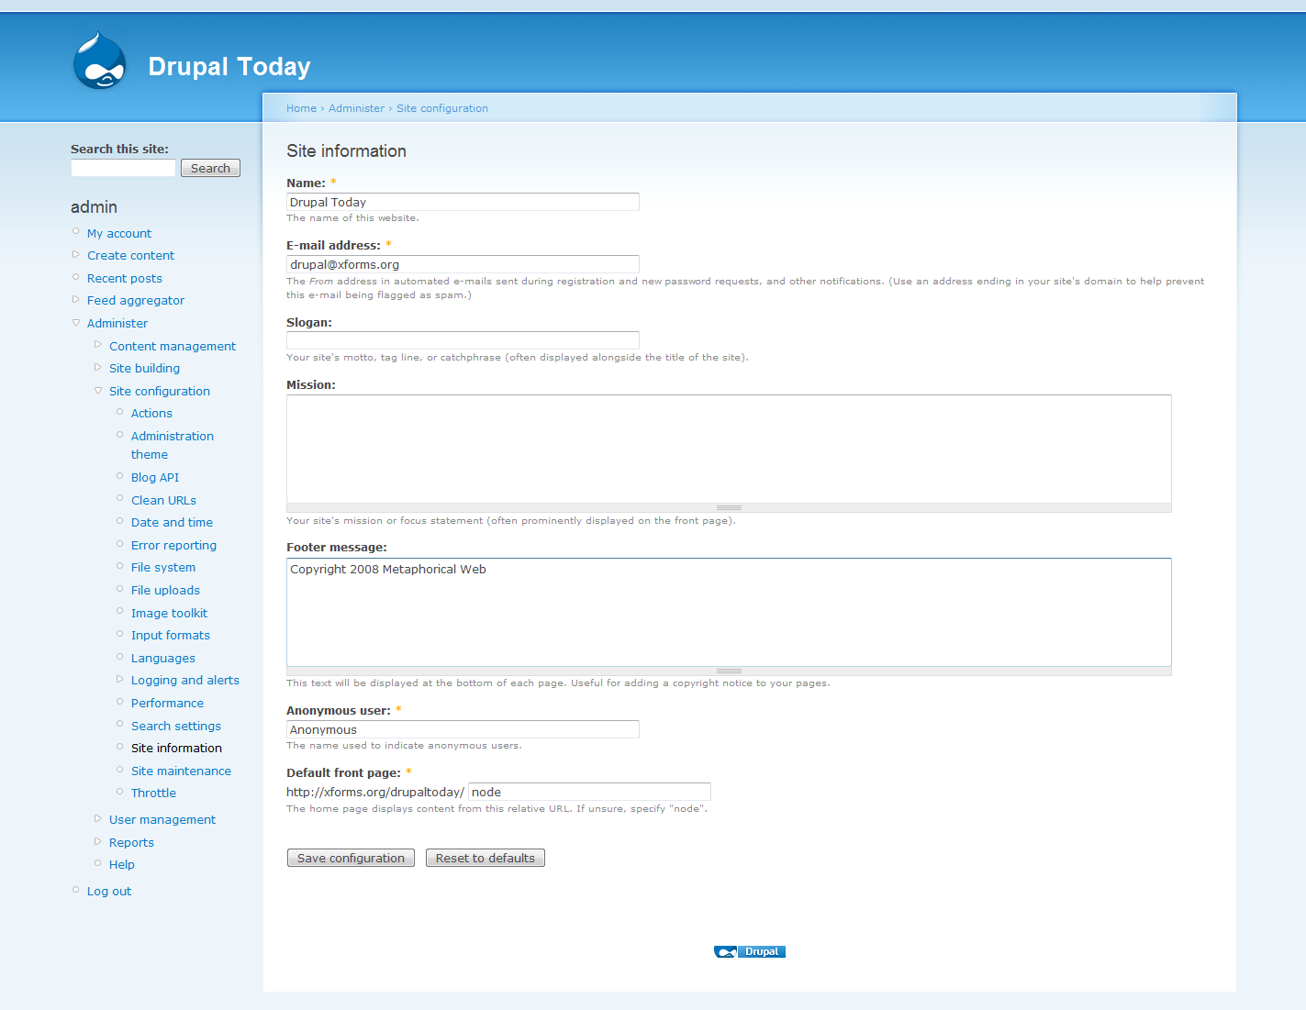Click into the Mission text area
1306x1010 pixels.
click(x=729, y=449)
